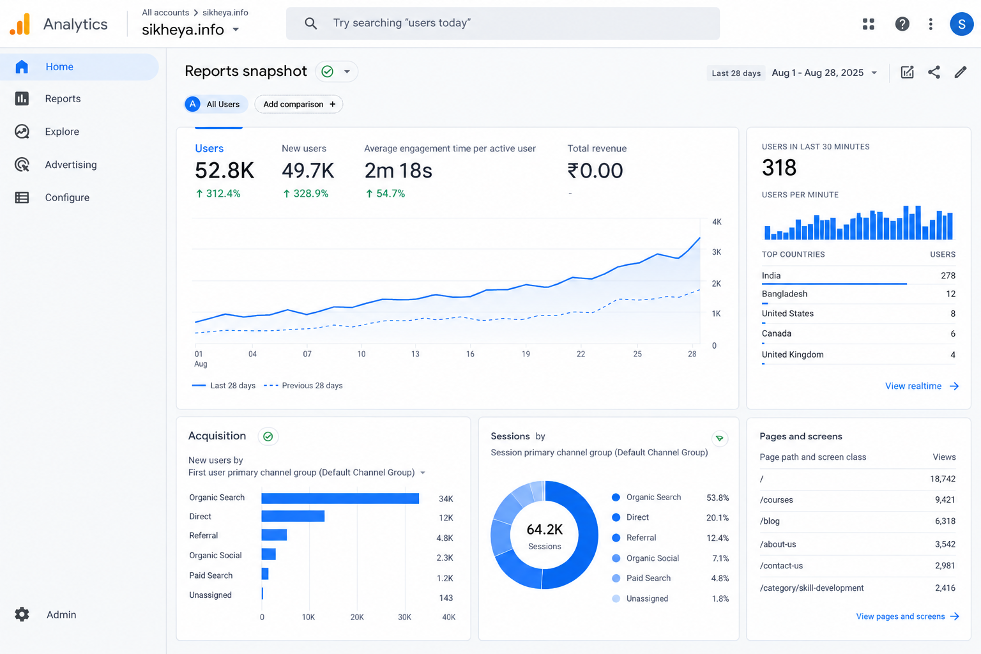Open the Configure table icon
The width and height of the screenshot is (981, 654).
click(x=22, y=197)
